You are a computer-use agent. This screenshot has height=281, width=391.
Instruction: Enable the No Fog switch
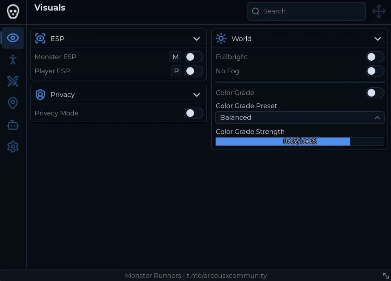[375, 71]
